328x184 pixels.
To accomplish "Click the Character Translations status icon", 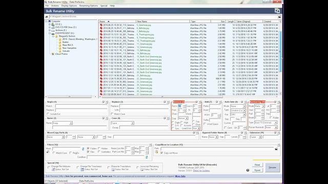I will pos(113,170).
